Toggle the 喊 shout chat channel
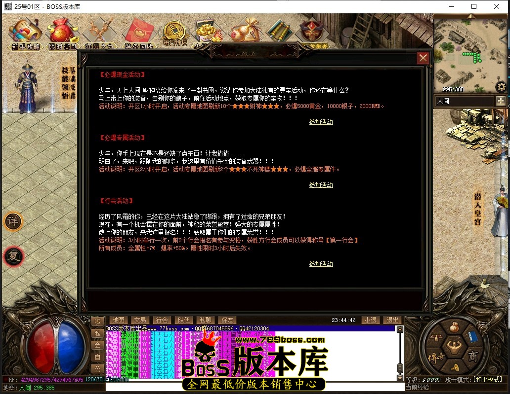The width and height of the screenshot is (510, 394). pos(97,322)
